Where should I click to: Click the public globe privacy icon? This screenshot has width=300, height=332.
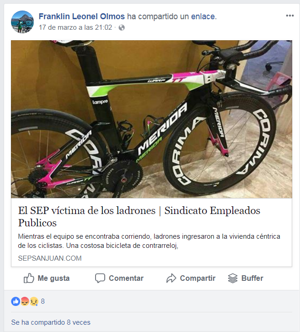pyautogui.click(x=122, y=27)
